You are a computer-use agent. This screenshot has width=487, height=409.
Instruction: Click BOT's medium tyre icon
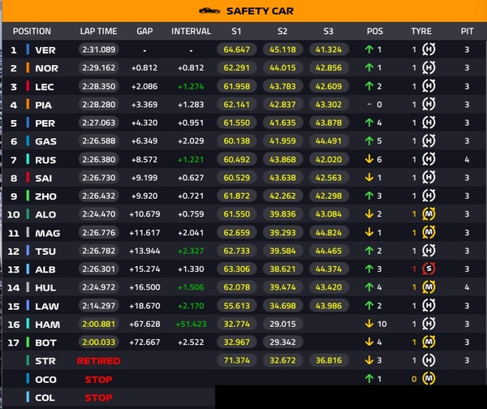429,342
